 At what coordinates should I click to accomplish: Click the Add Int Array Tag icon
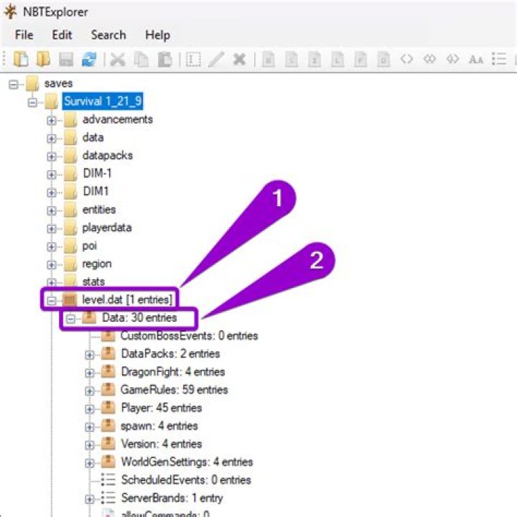429,60
